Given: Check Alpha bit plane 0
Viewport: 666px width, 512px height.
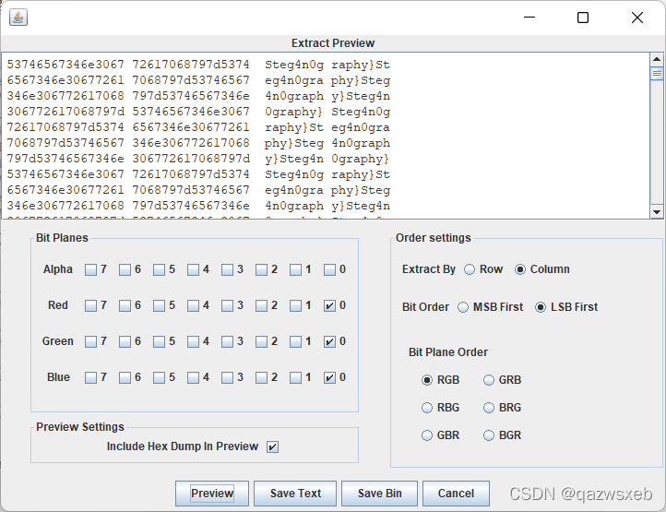Looking at the screenshot, I should [x=329, y=269].
